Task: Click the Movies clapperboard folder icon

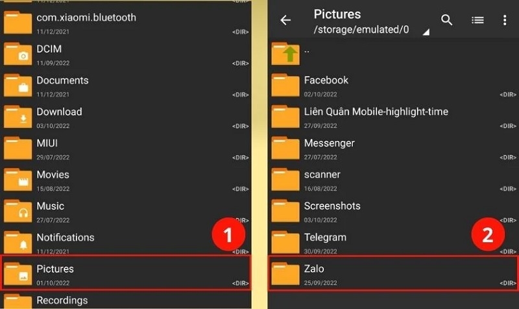Action: 18,180
